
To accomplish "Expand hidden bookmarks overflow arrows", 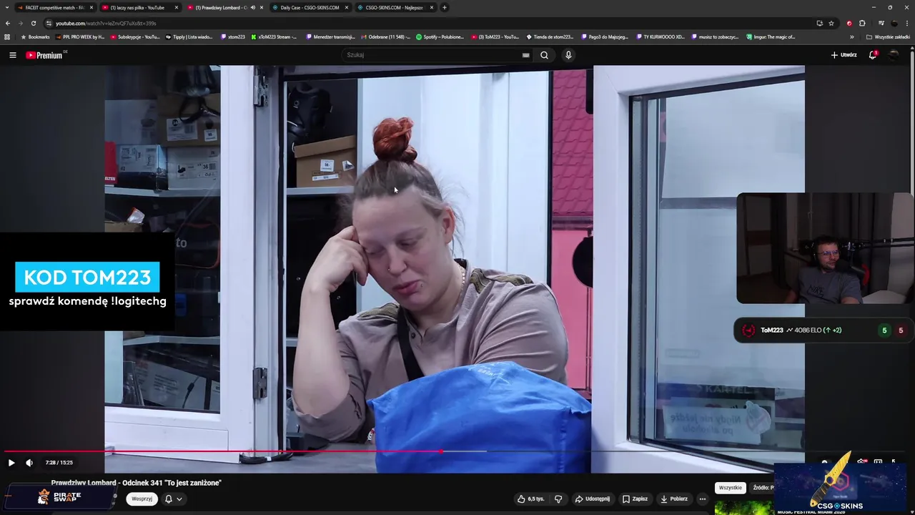I will coord(851,36).
